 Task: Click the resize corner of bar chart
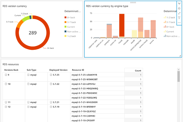click(x=180, y=56)
